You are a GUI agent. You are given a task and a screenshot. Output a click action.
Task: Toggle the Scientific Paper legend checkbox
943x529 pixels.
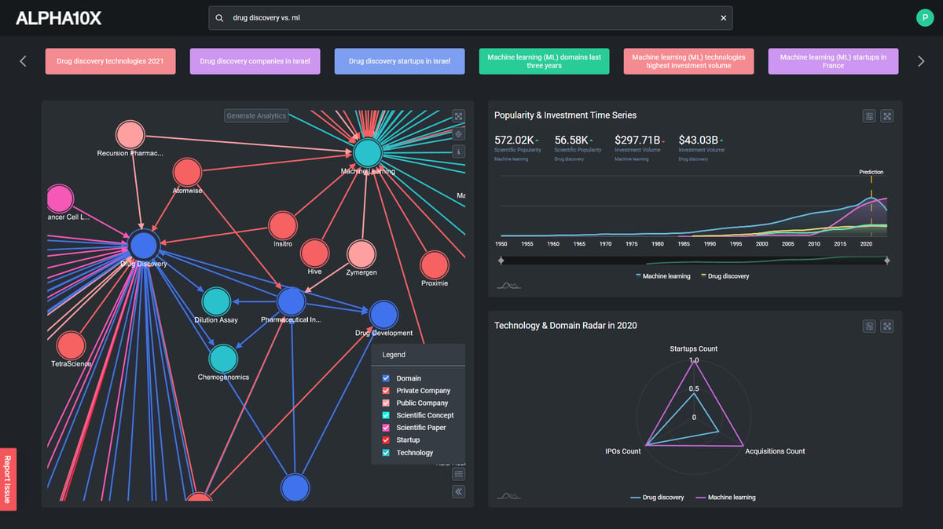386,428
